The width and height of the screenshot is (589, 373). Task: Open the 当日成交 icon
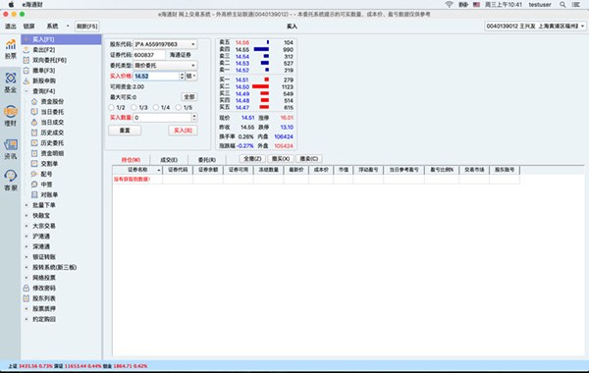pos(34,122)
